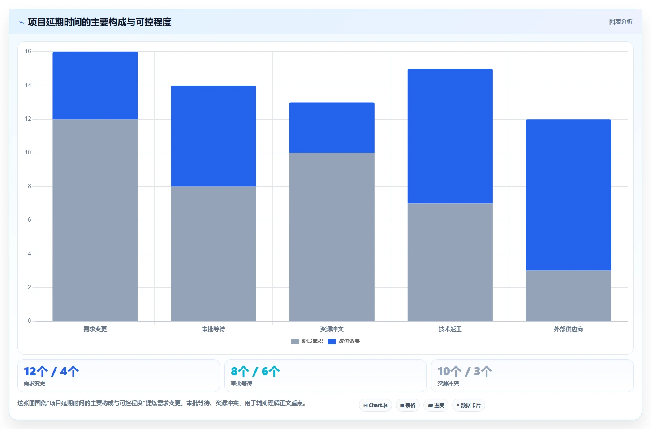Click the 图表分析 label
Viewport: 651px width, 429px height.
(x=621, y=21)
